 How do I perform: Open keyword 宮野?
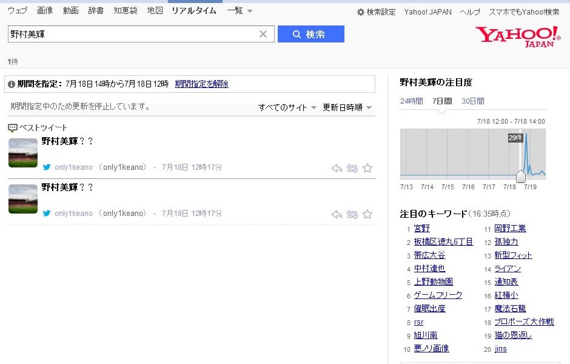pos(421,228)
